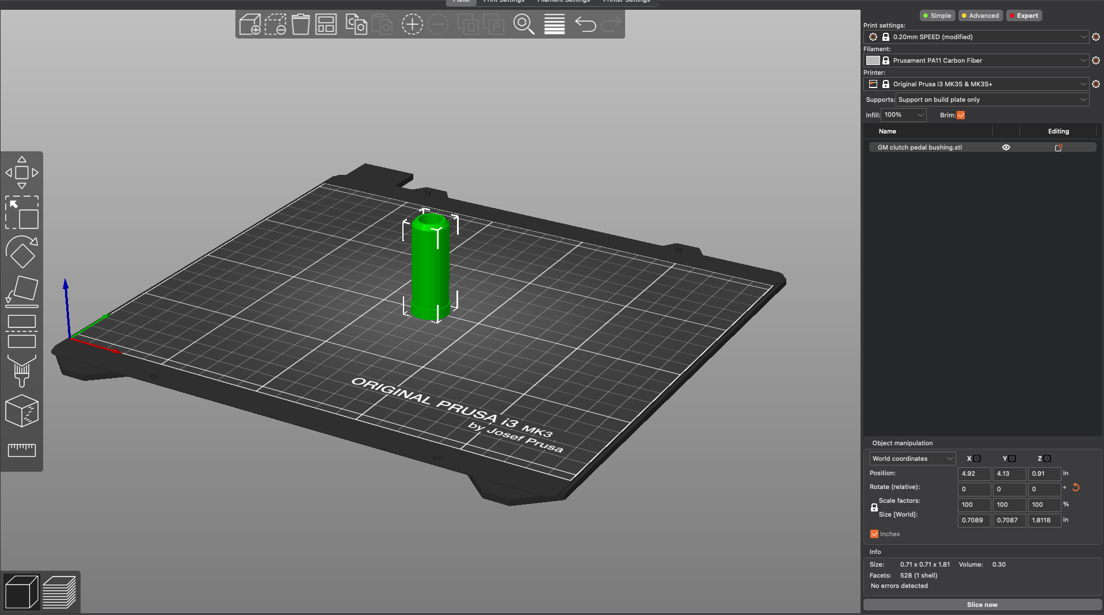Switch to 3D editor view
1104x615 pixels.
coord(21,591)
